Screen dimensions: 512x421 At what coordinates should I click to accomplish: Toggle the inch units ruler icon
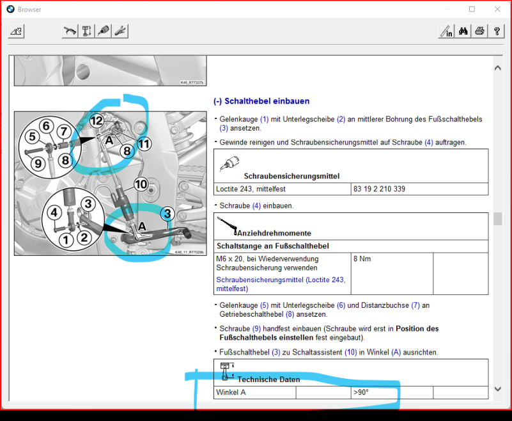coord(446,31)
